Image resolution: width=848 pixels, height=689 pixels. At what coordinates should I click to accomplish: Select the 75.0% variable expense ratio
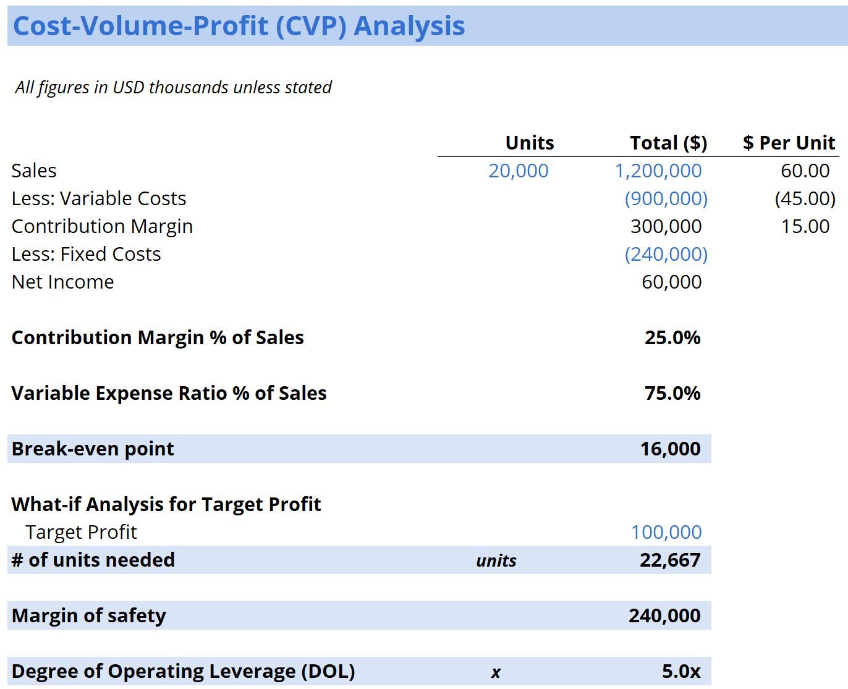pyautogui.click(x=672, y=393)
